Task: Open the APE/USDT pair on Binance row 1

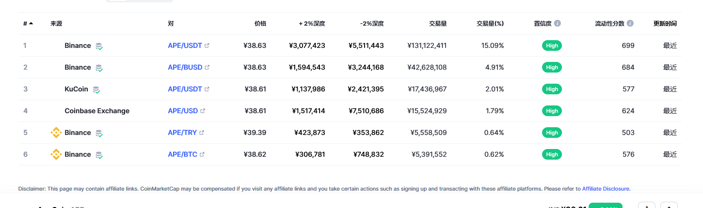Action: pyautogui.click(x=185, y=45)
